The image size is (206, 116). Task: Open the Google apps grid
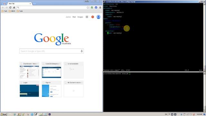tap(87, 17)
